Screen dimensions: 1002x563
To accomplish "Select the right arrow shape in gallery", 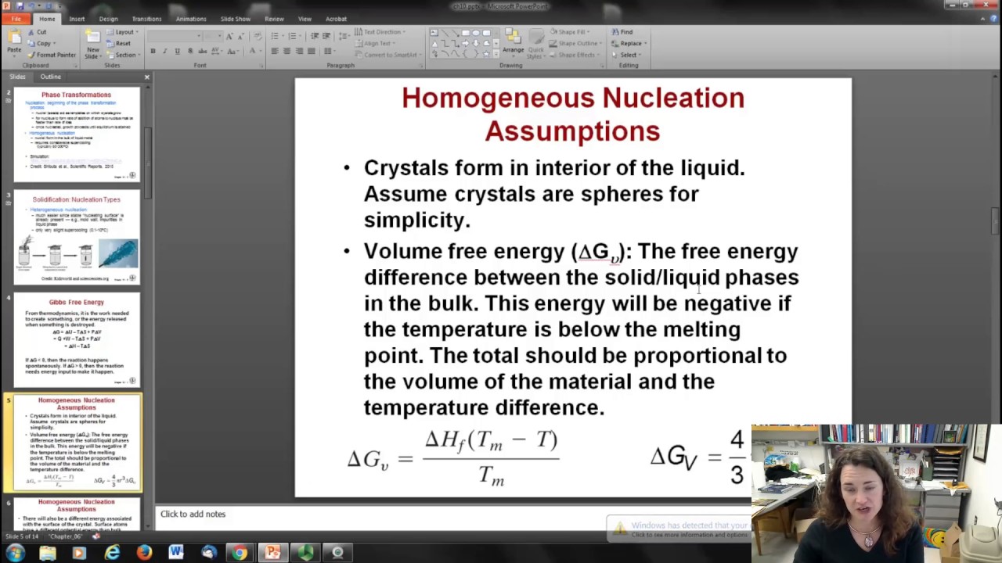I will pyautogui.click(x=465, y=43).
